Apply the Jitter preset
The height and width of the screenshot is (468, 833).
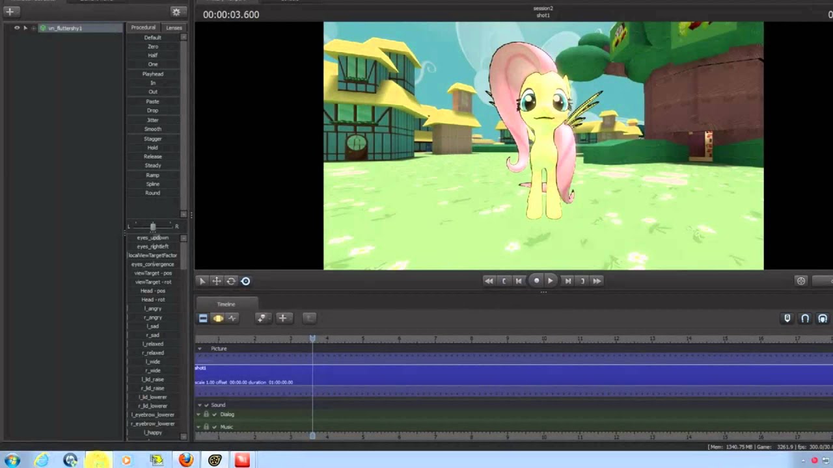pos(153,120)
